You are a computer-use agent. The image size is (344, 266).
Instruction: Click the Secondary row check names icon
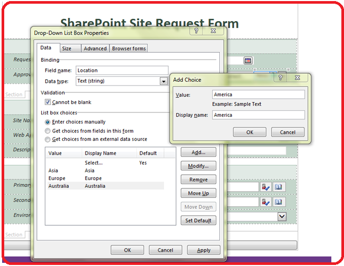coord(265,202)
